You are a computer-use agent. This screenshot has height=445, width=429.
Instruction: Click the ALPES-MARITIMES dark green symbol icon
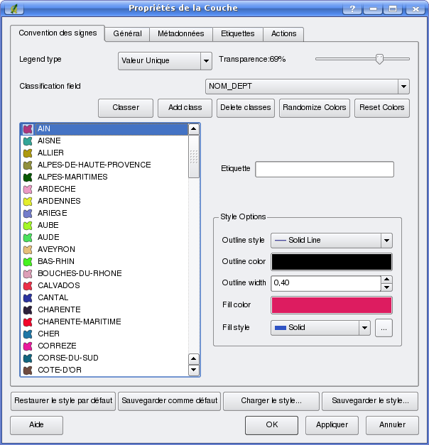click(28, 177)
